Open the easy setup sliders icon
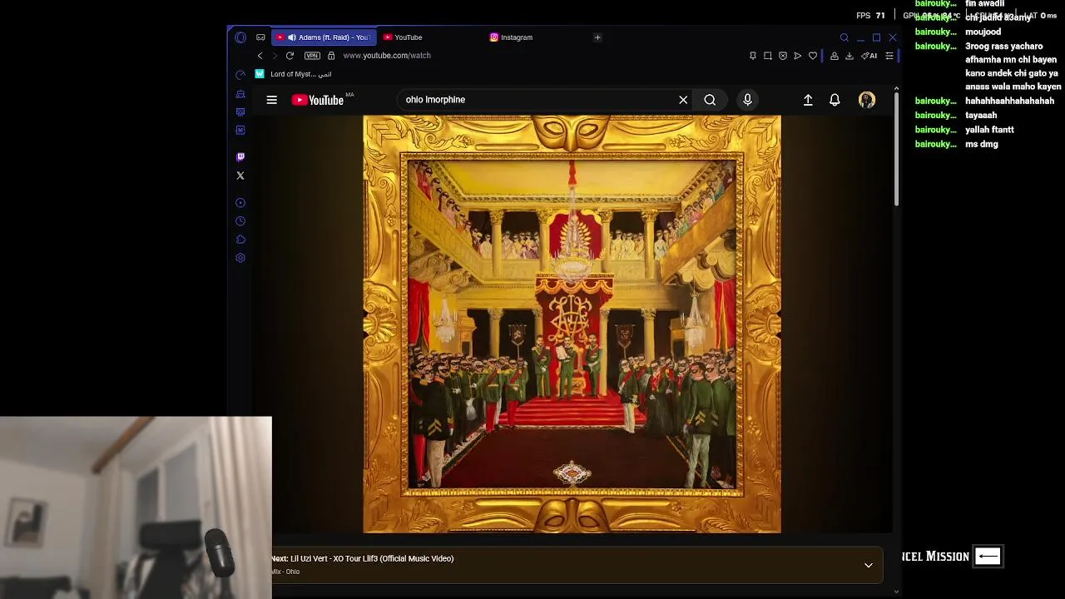Viewport: 1065px width, 599px height. [889, 56]
